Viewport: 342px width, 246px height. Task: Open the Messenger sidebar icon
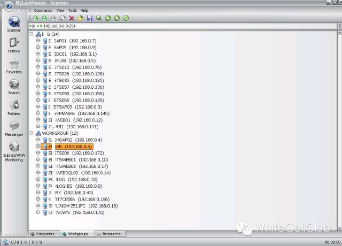(14, 128)
